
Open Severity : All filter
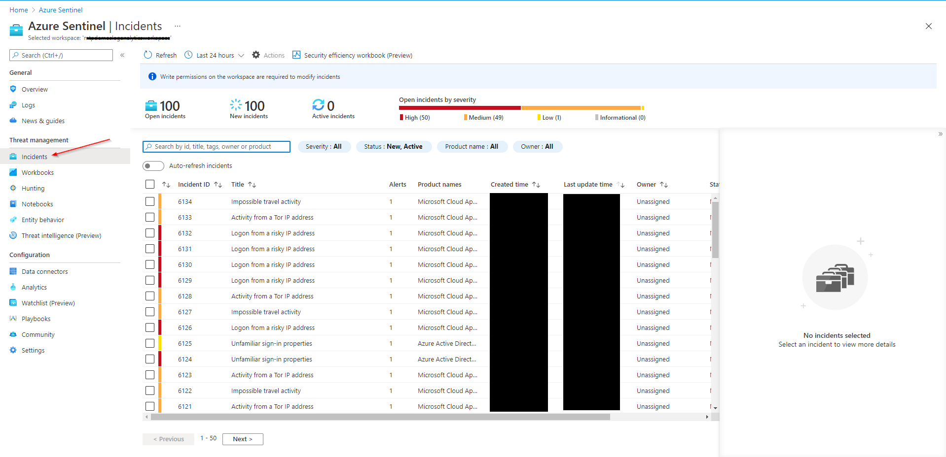[324, 147]
